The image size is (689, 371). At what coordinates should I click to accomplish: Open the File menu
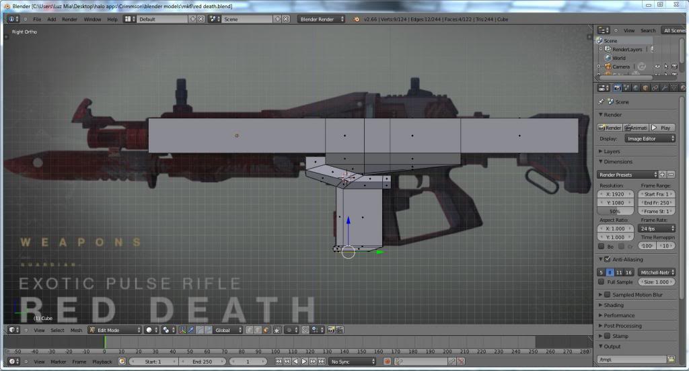pyautogui.click(x=37, y=19)
